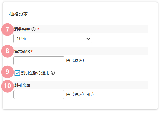Click the pink number 8 badge
The width and height of the screenshot is (164, 117).
tap(7, 51)
